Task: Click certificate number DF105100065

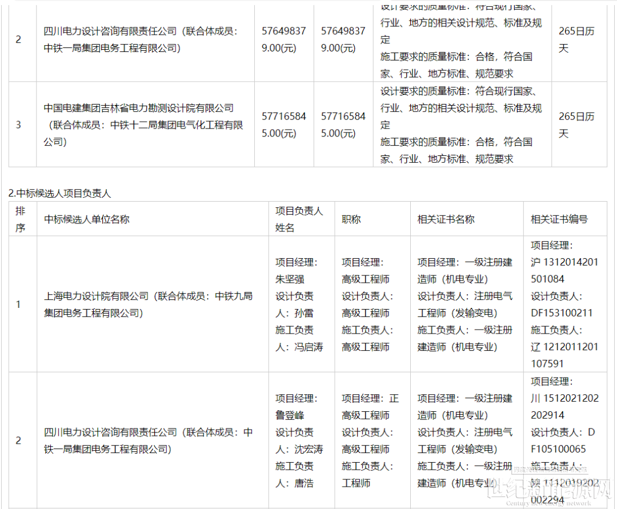Action: (563, 440)
